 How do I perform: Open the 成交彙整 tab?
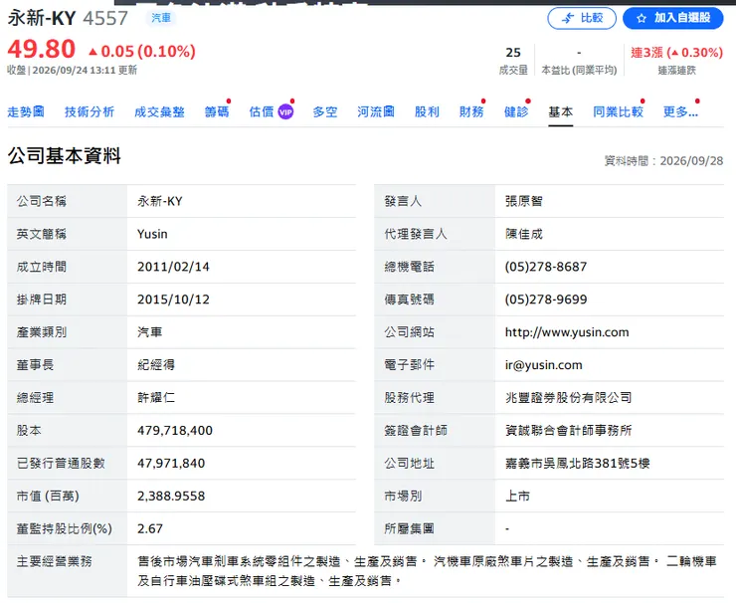pos(159,111)
